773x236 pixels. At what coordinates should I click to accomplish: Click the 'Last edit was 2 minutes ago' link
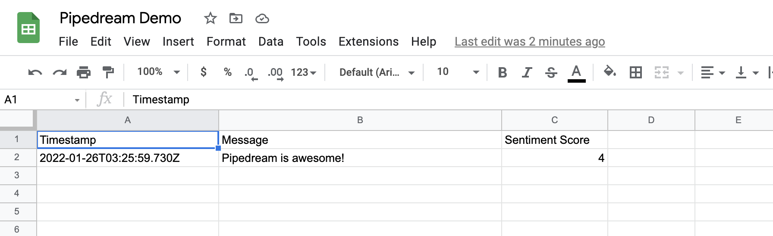coord(529,42)
